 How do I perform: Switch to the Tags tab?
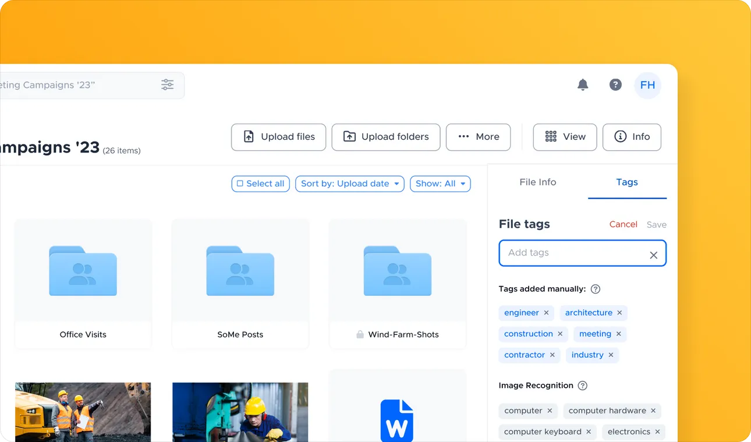point(627,182)
